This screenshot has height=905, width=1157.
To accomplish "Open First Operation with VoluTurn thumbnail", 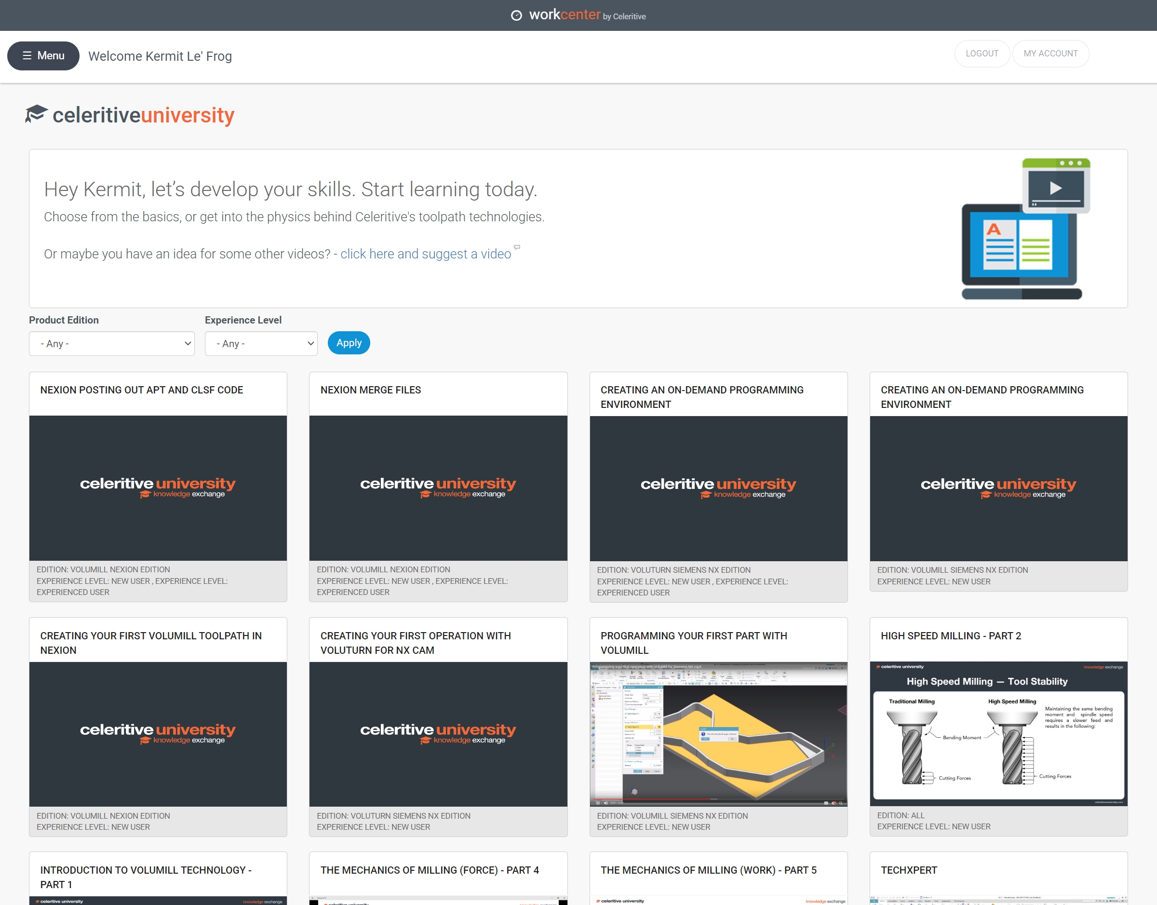I will point(438,733).
